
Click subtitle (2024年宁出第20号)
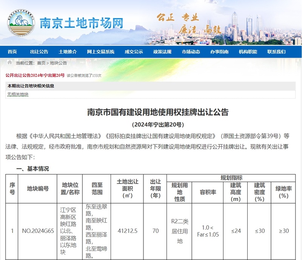coord(158,125)
